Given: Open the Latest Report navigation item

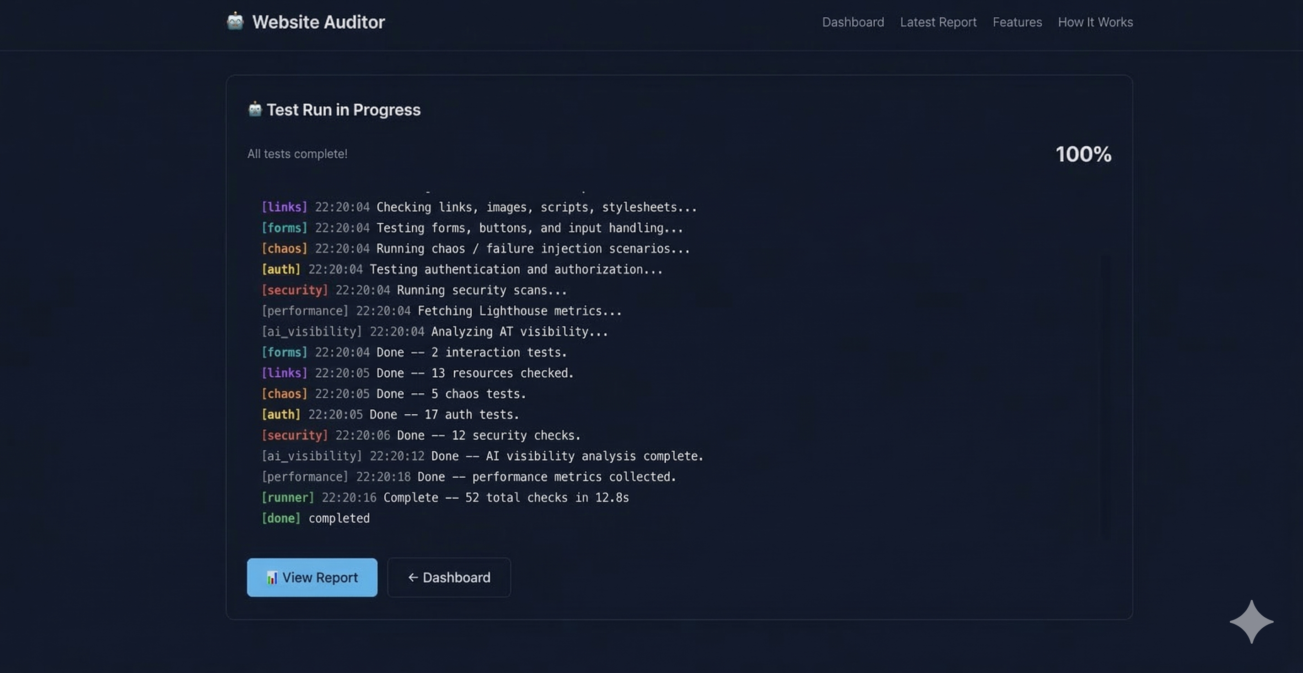Looking at the screenshot, I should point(938,22).
